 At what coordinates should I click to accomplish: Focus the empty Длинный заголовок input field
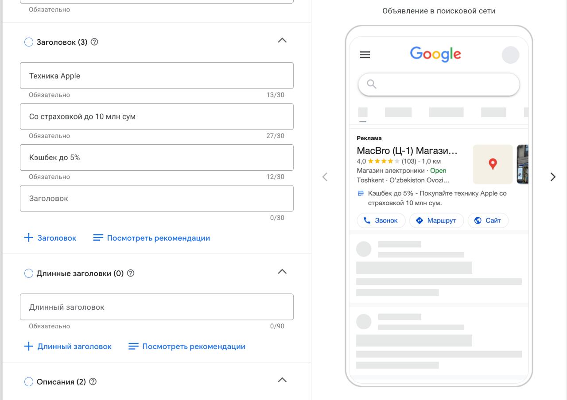pos(157,307)
